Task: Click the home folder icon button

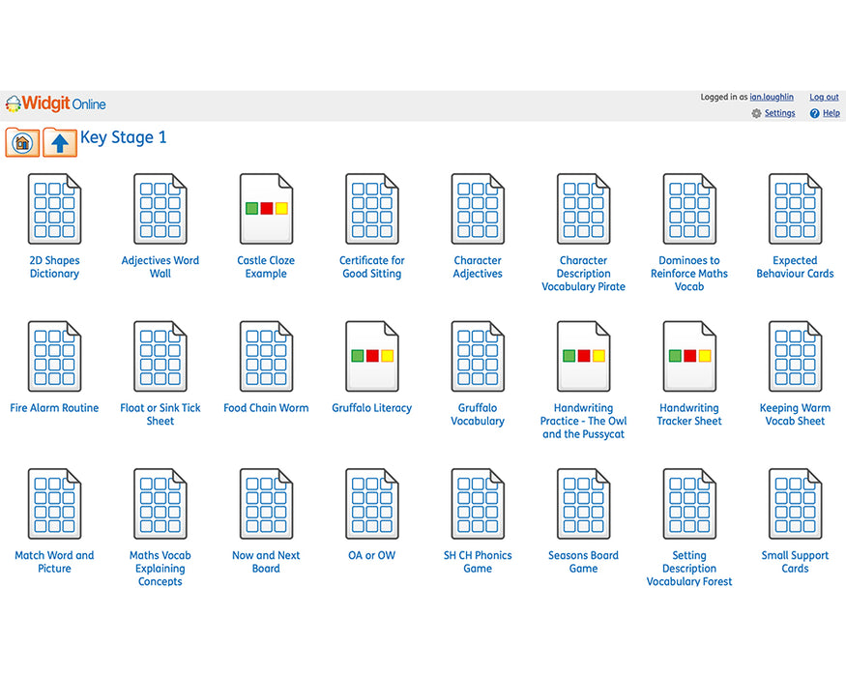Action: click(22, 143)
